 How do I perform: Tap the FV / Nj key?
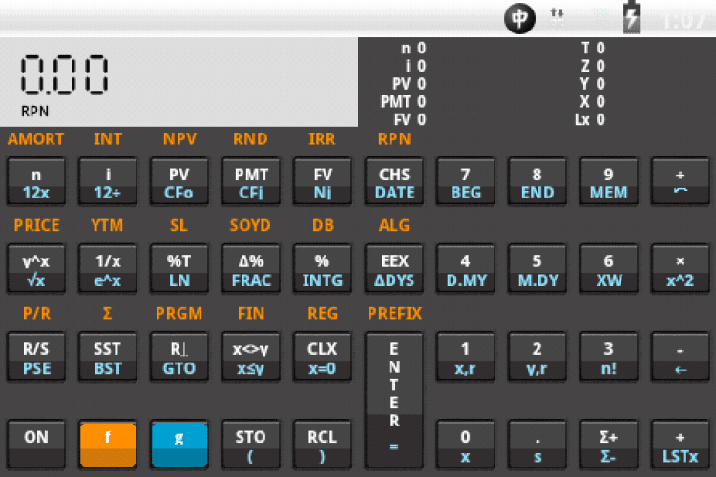(323, 181)
